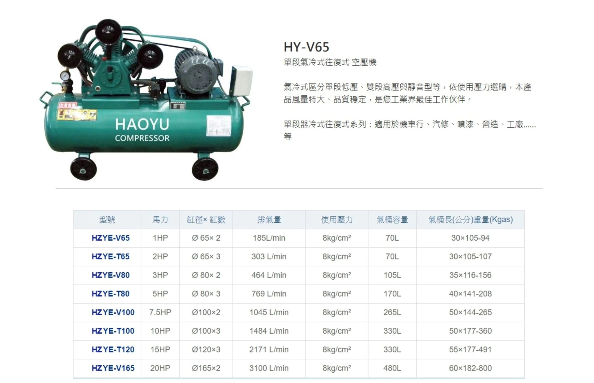The height and width of the screenshot is (383, 594).
Task: Click the 40×141-208 dimensions cell
Action: click(x=470, y=294)
